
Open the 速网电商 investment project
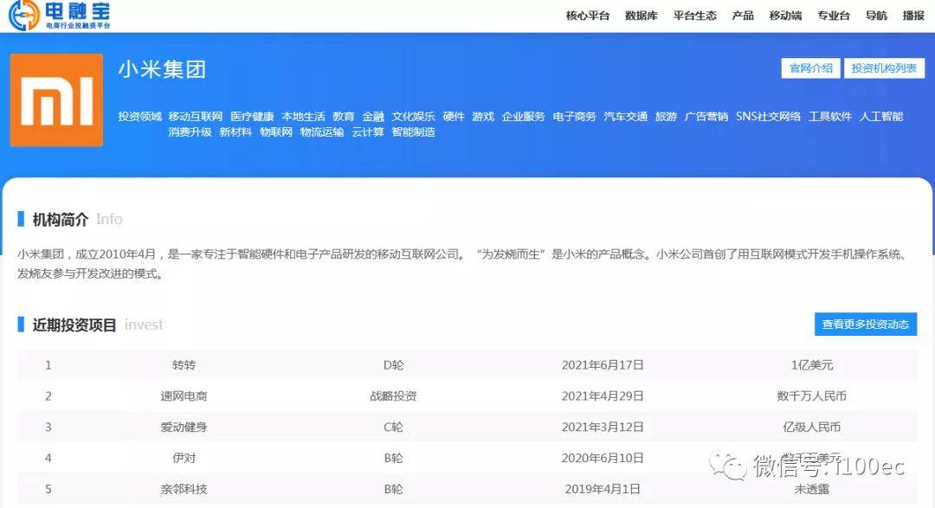(184, 395)
